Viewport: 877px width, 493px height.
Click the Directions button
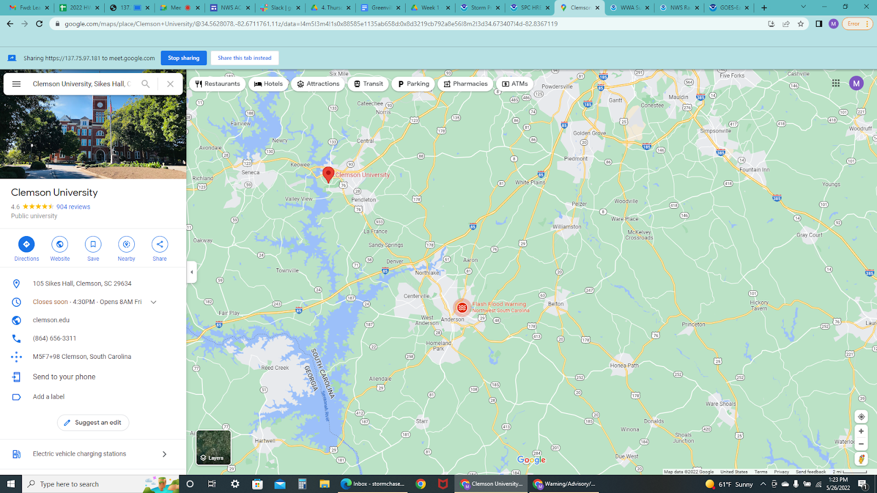[26, 244]
